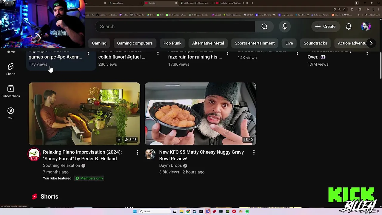Select the Action-adventure chip
This screenshot has width=382, height=215.
351,43
